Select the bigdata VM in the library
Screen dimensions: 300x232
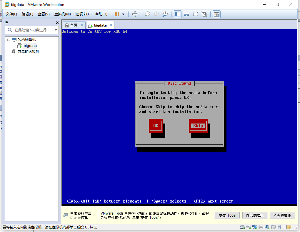[30, 46]
